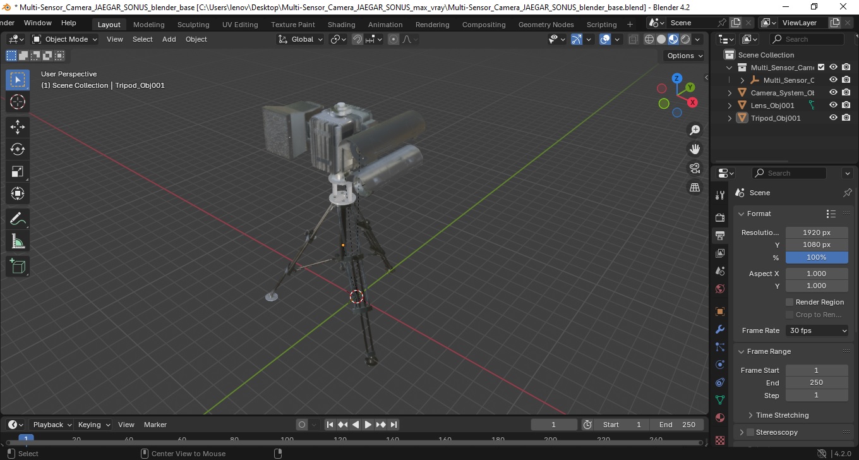Toggle proportional editing button
The height and width of the screenshot is (460, 859).
(393, 39)
